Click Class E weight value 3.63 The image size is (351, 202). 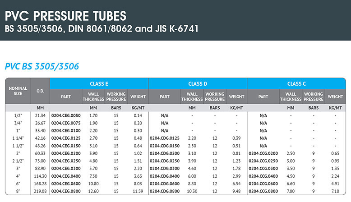[138, 176]
